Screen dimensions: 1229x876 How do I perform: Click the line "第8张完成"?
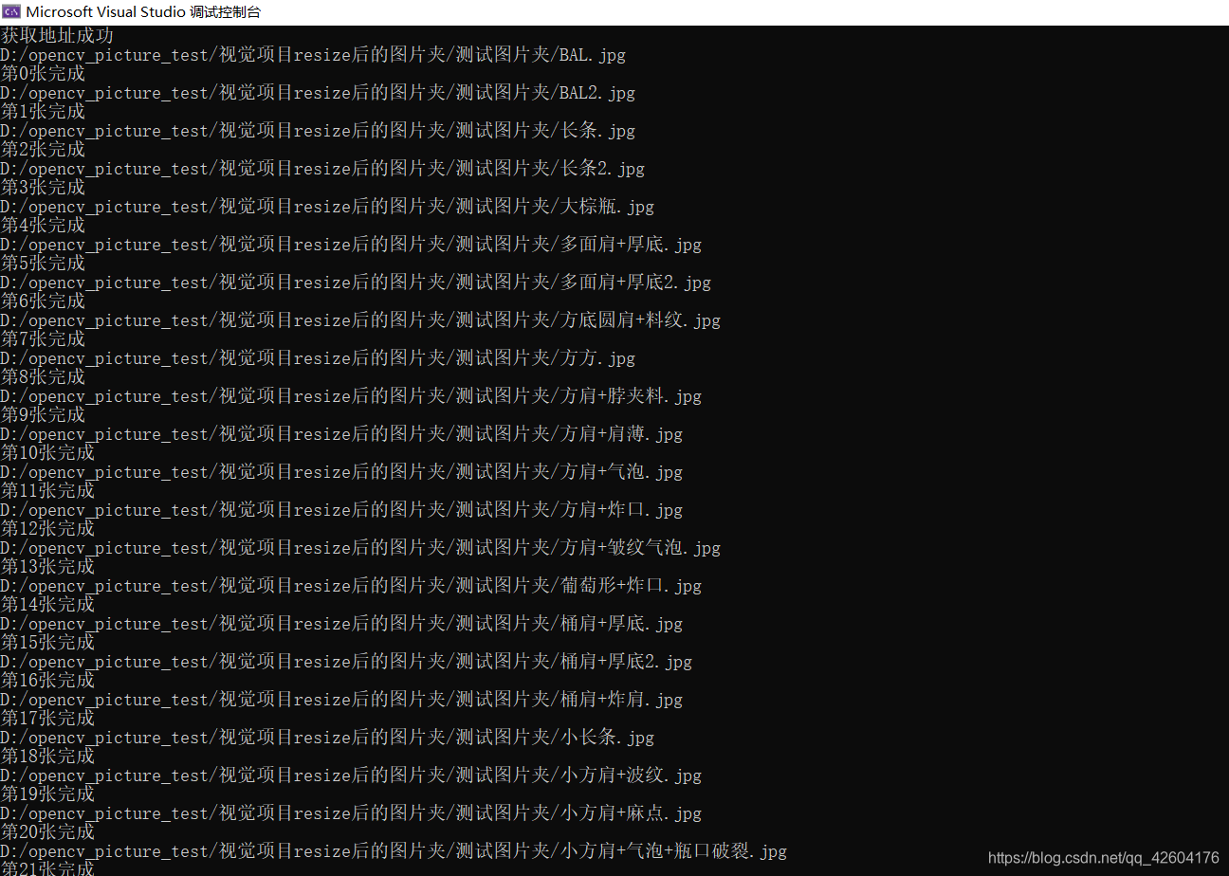[x=43, y=377]
